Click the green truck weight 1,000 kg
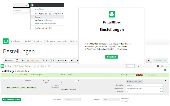The image size is (170, 106). [x=138, y=81]
